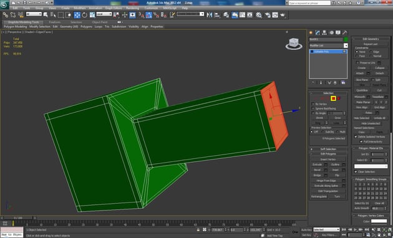Collapse the Edit Geometry rollout

point(371,39)
